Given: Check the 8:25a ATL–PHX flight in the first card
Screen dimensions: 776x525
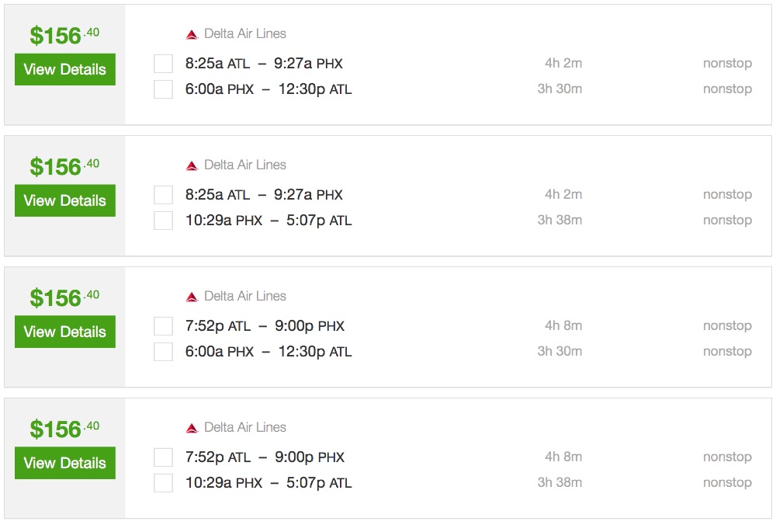Looking at the screenshot, I should [x=163, y=63].
